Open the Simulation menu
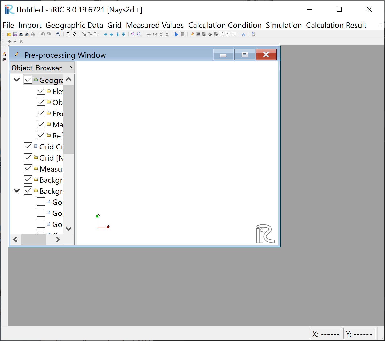Viewport: 385px width, 341px height. click(284, 25)
